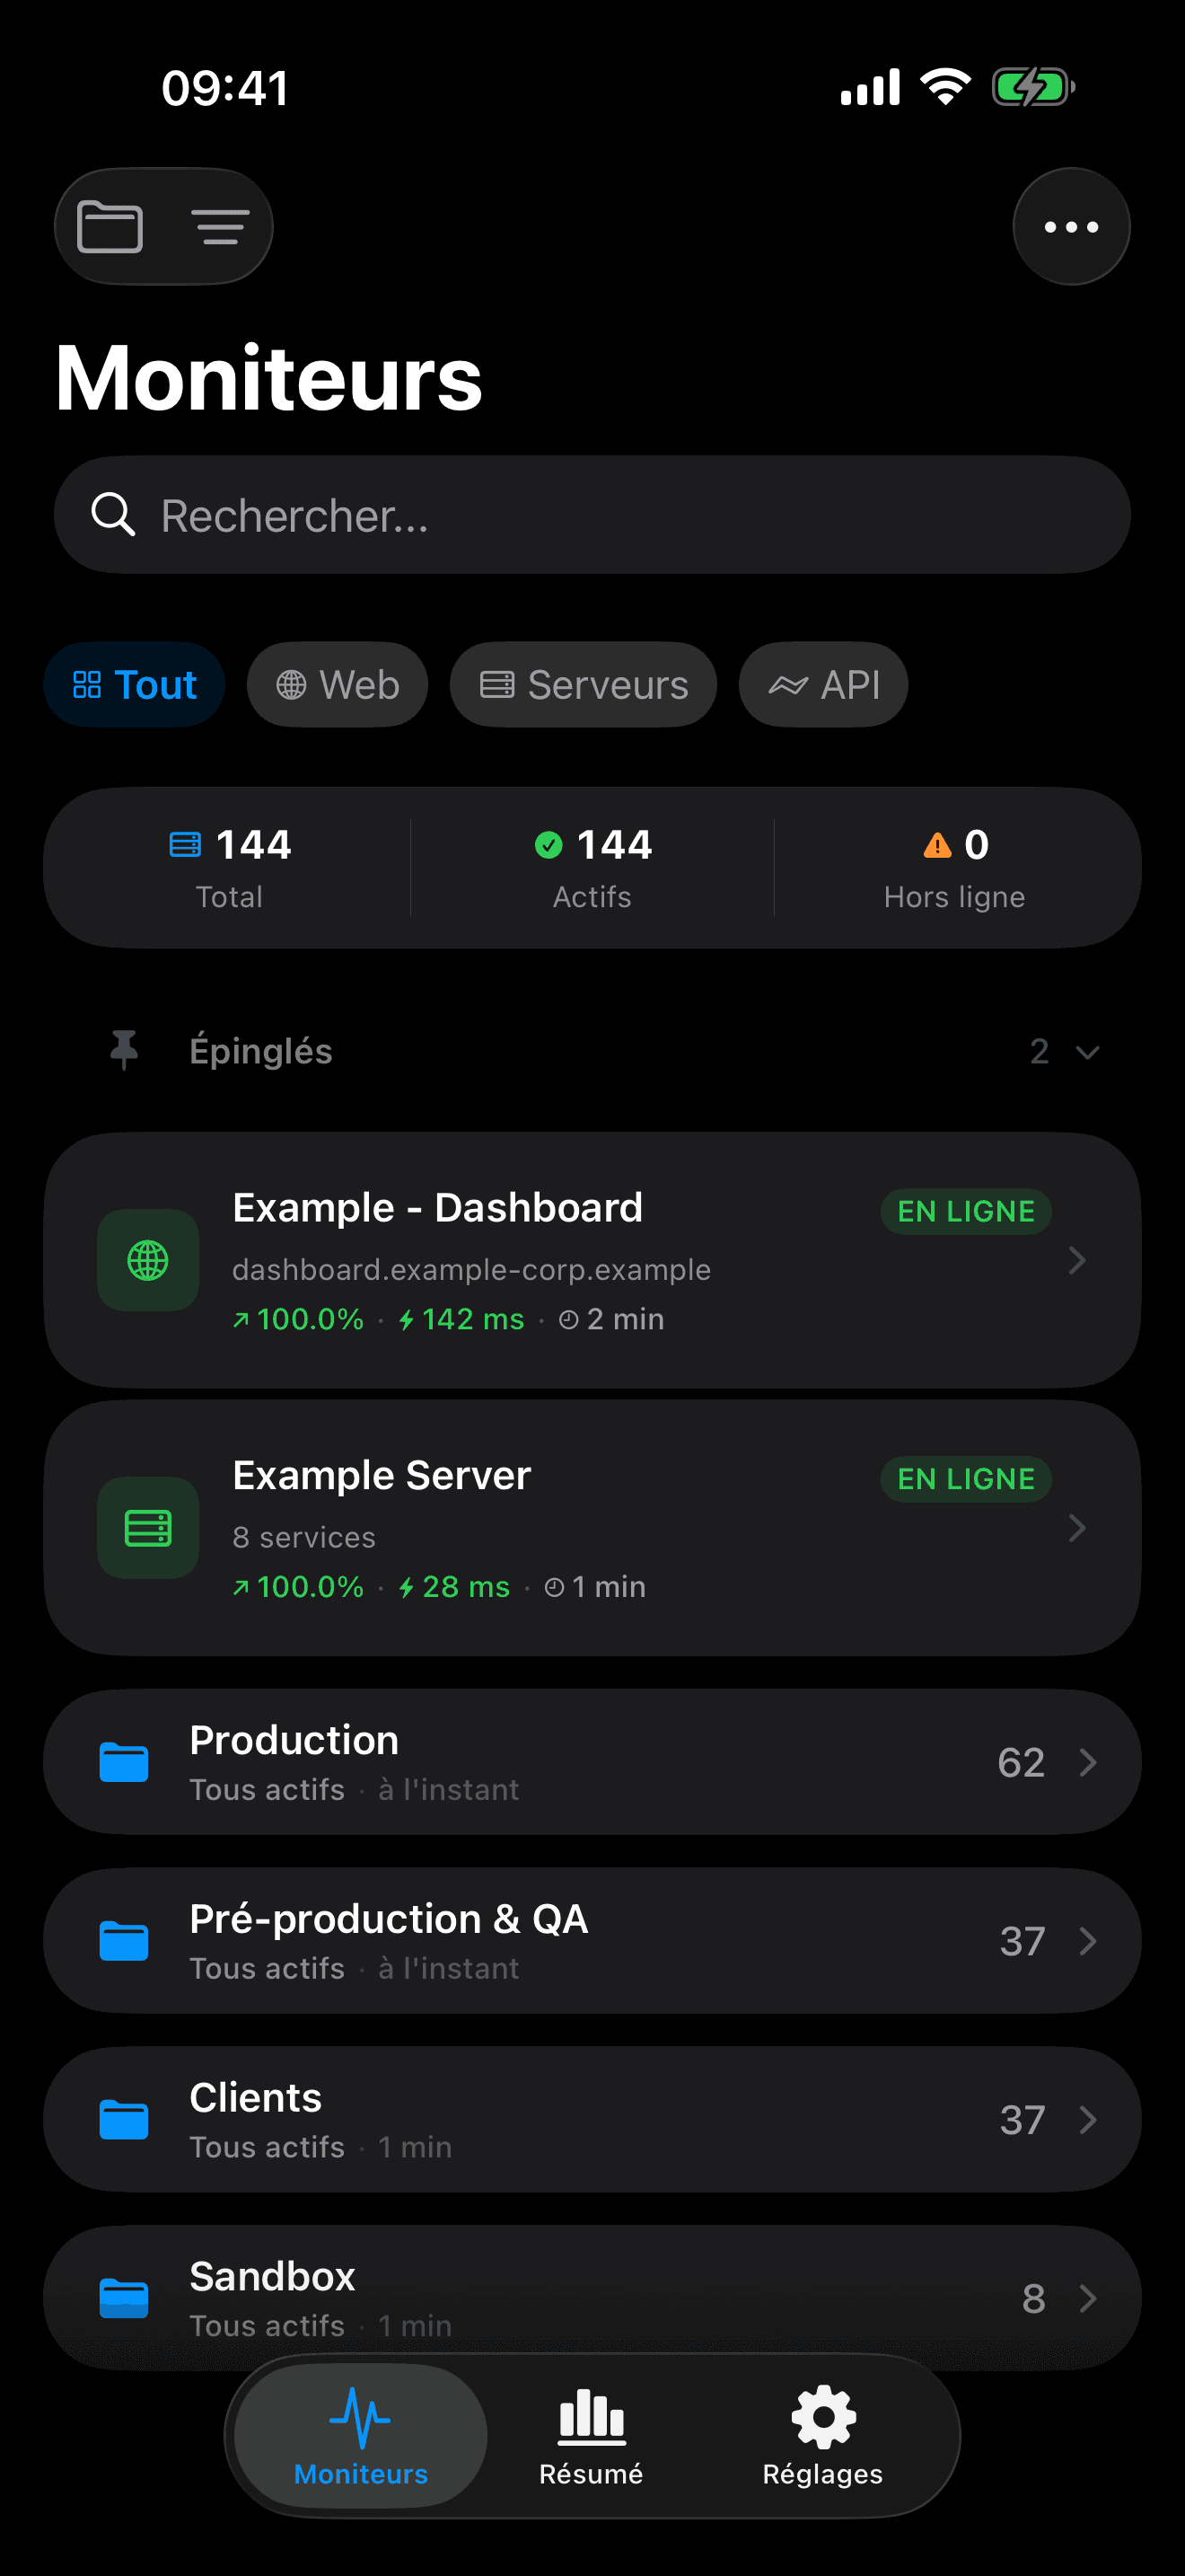Open the Clients folder chevron
Image resolution: width=1185 pixels, height=2576 pixels.
1089,2119
